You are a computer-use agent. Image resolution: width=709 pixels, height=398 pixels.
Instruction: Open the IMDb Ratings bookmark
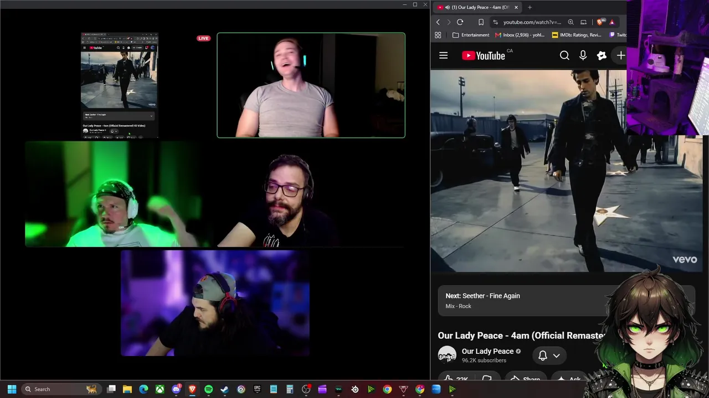(576, 35)
